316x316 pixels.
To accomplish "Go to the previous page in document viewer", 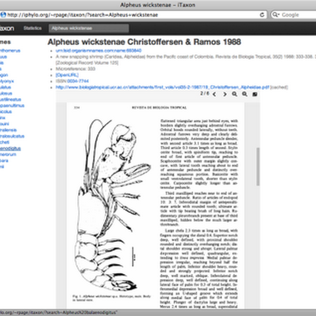I will click(214, 94).
